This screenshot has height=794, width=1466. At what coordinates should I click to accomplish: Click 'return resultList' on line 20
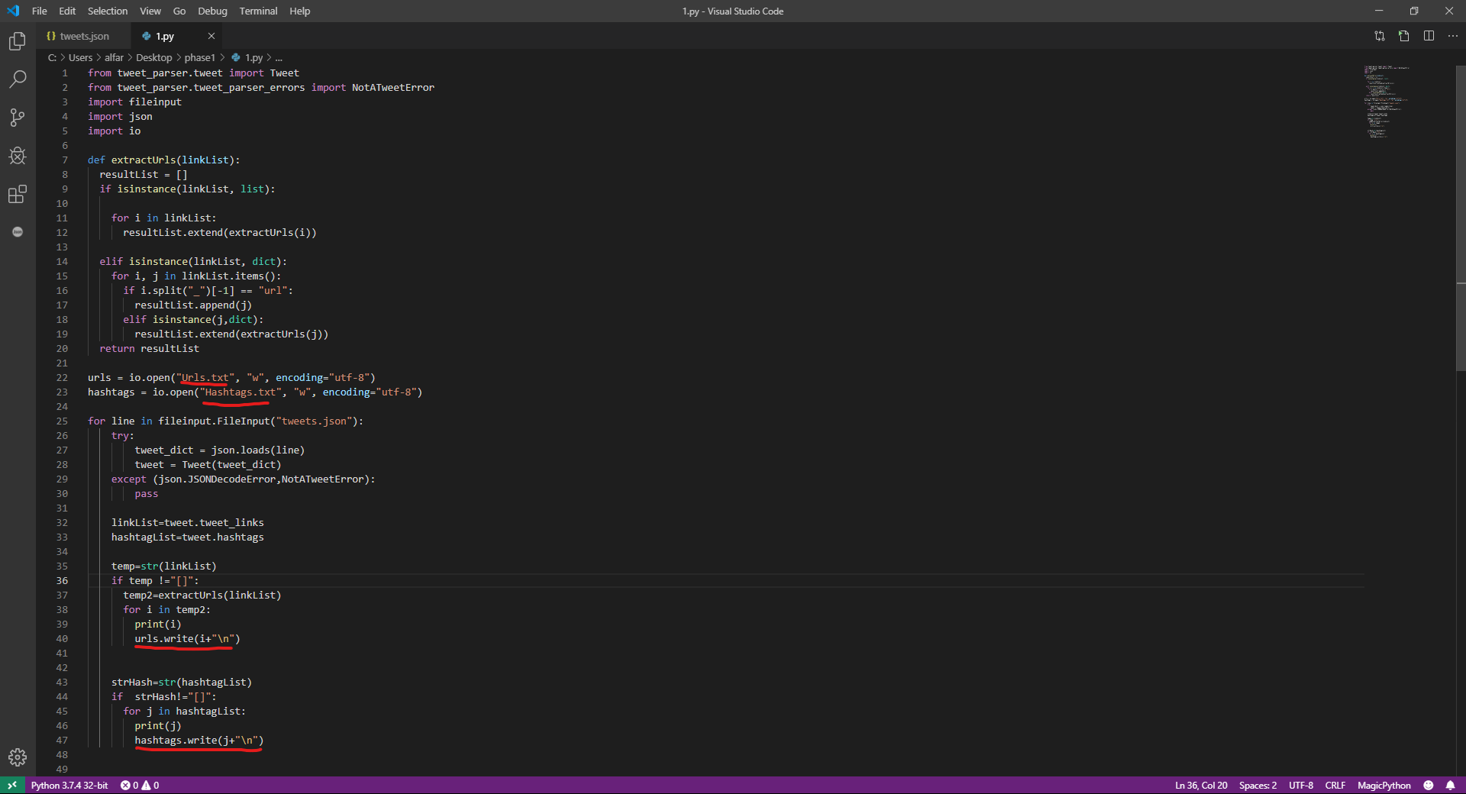(149, 348)
